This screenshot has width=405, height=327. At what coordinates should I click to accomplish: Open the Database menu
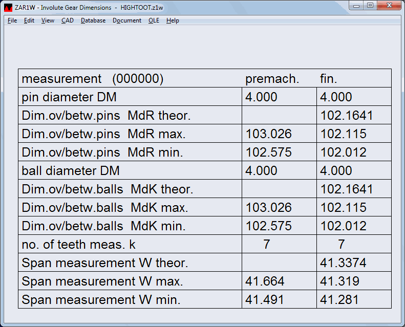[93, 20]
